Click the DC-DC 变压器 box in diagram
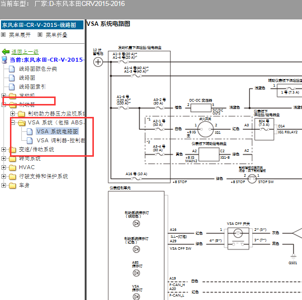Screen dimensions: 302x300 pos(201,108)
